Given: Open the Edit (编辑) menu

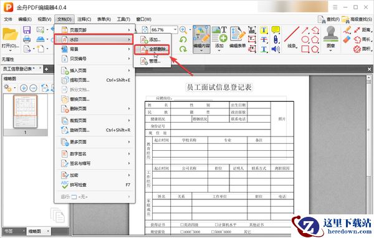Looking at the screenshot, I should (x=25, y=19).
